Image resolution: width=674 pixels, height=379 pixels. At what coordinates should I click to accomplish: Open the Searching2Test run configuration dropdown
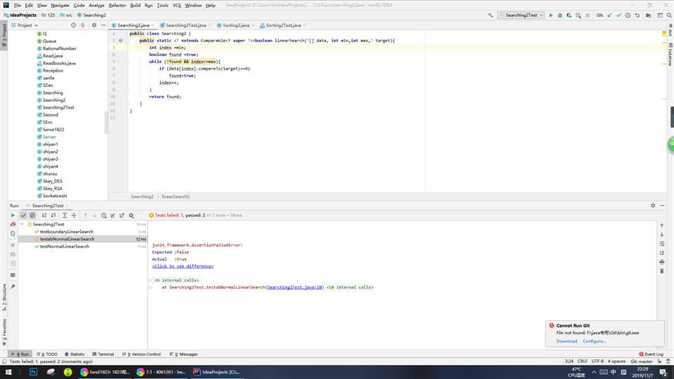point(521,15)
